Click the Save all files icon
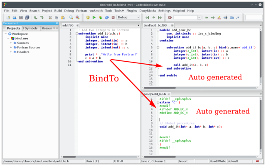Screen dimensions: 266x166 tap(27, 17)
